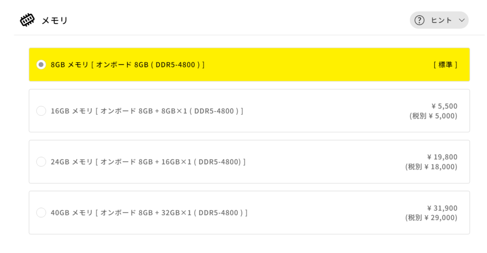Expand the ヒント dropdown chevron
The height and width of the screenshot is (253, 487).
[462, 20]
